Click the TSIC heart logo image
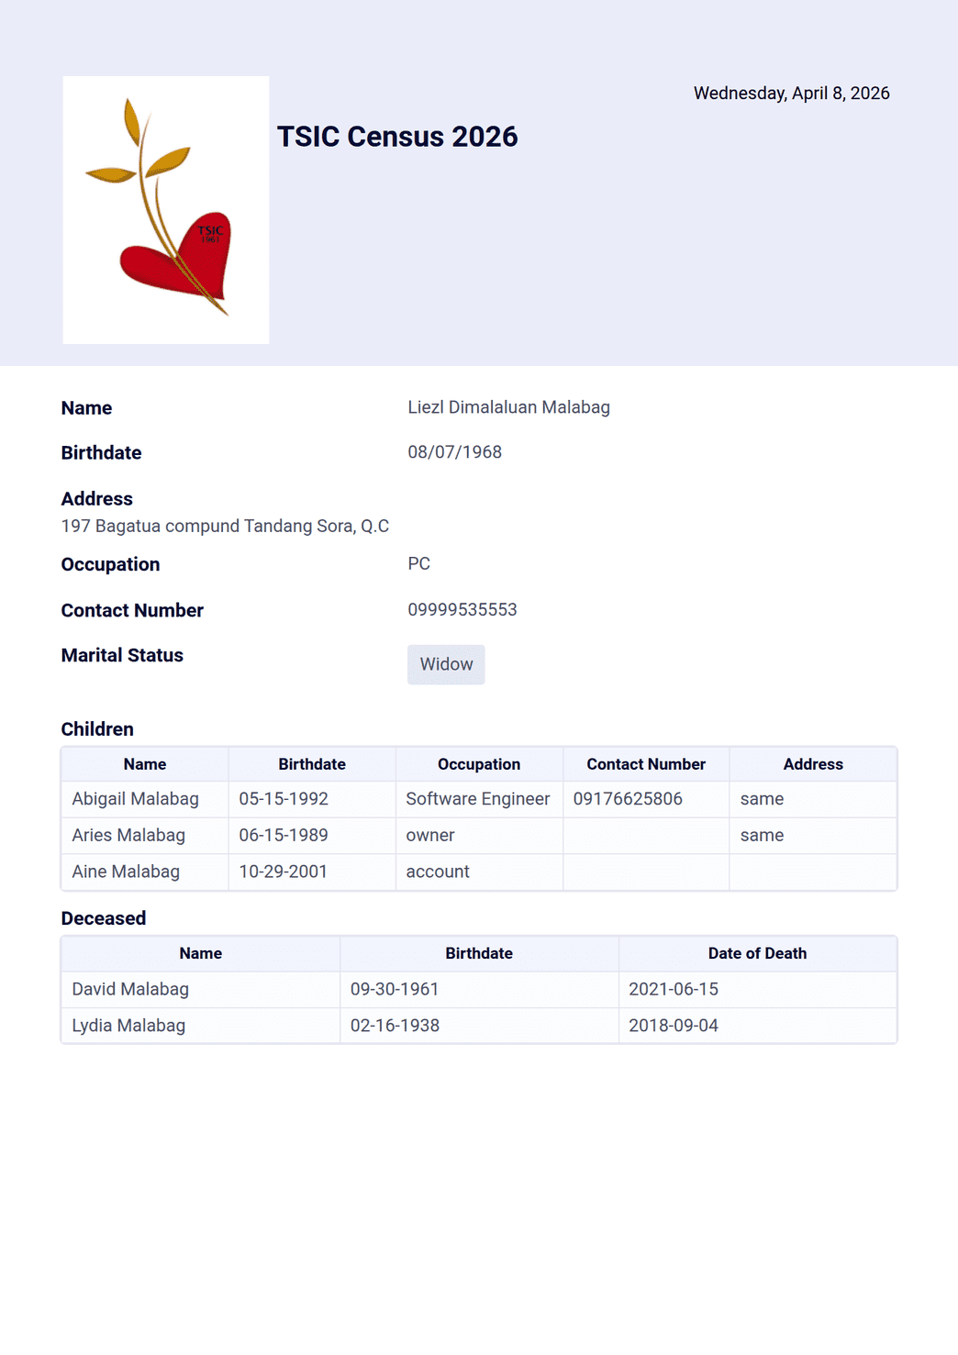 (x=165, y=210)
